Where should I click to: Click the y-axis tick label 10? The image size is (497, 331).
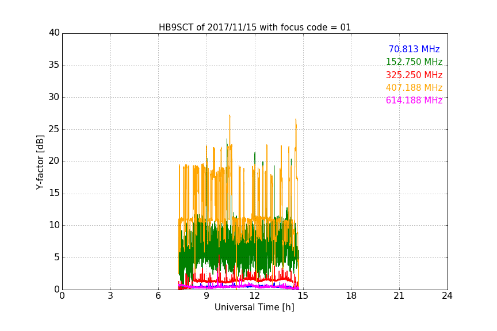tap(54, 225)
